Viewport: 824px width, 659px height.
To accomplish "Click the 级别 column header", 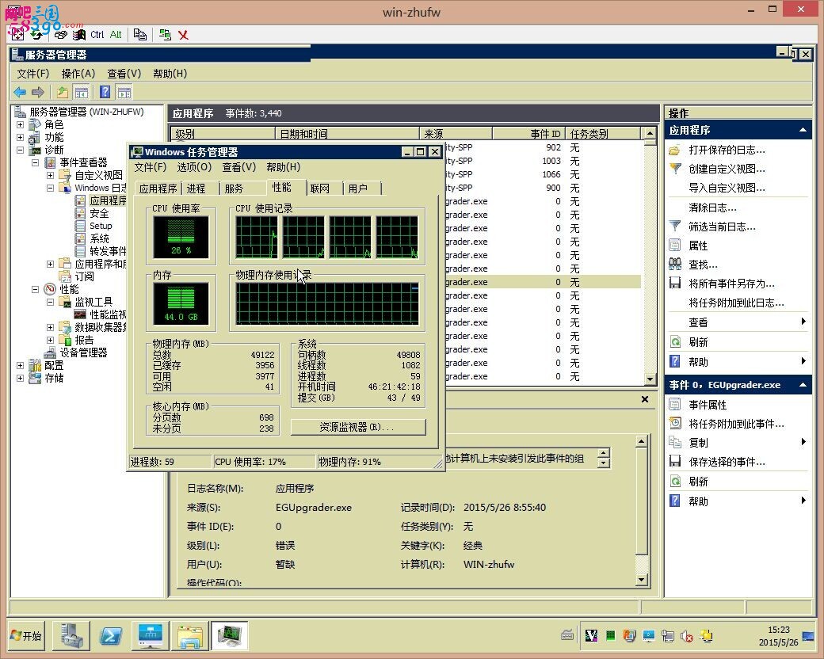I will [223, 134].
